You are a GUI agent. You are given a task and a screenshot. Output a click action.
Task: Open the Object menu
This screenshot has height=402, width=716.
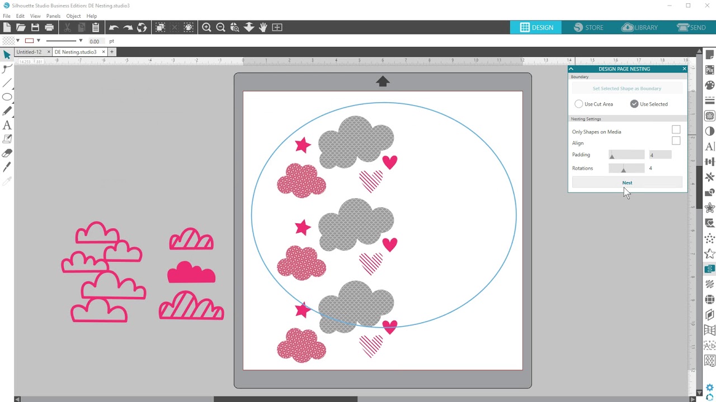73,16
